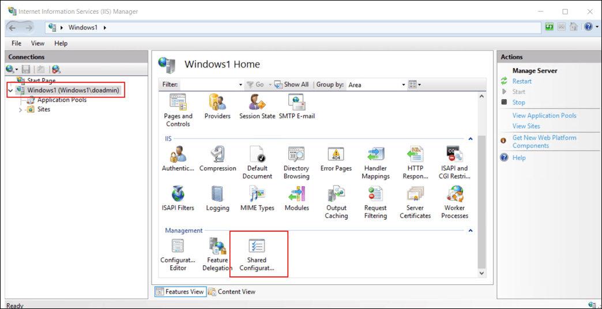Viewport: 602px width, 309px height.
Task: Open HTTP Response Headers feature
Action: pos(415,163)
